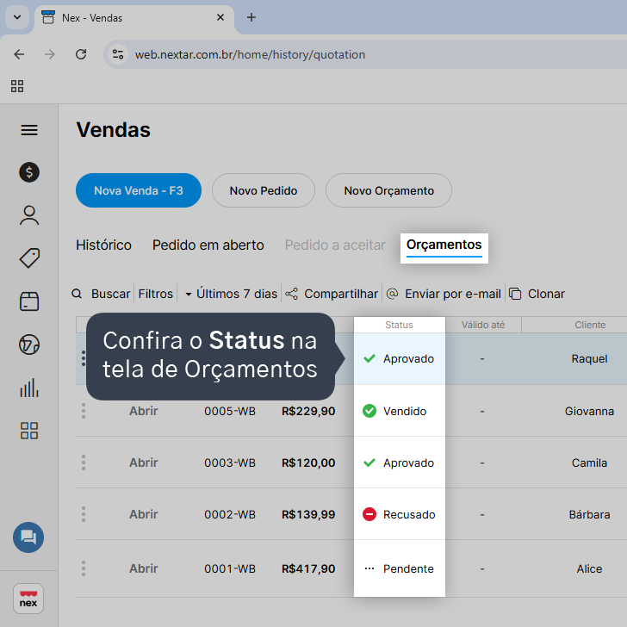Open the customers person icon in sidebar

coord(29,215)
